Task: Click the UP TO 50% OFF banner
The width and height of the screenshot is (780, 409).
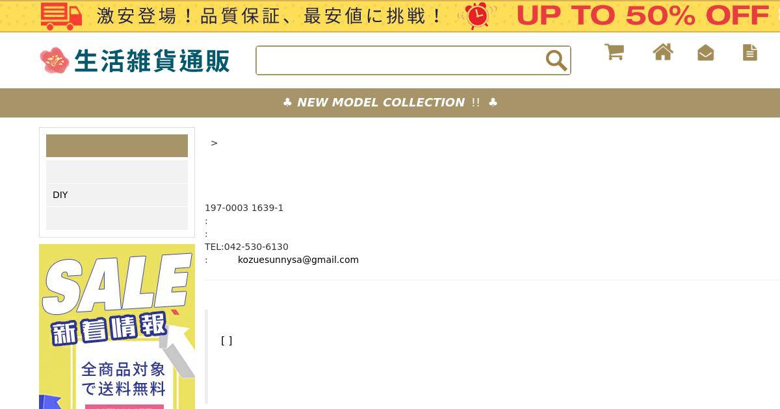Action: click(x=642, y=16)
